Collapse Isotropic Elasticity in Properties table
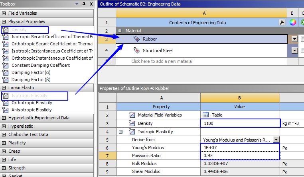 [x=120, y=132]
